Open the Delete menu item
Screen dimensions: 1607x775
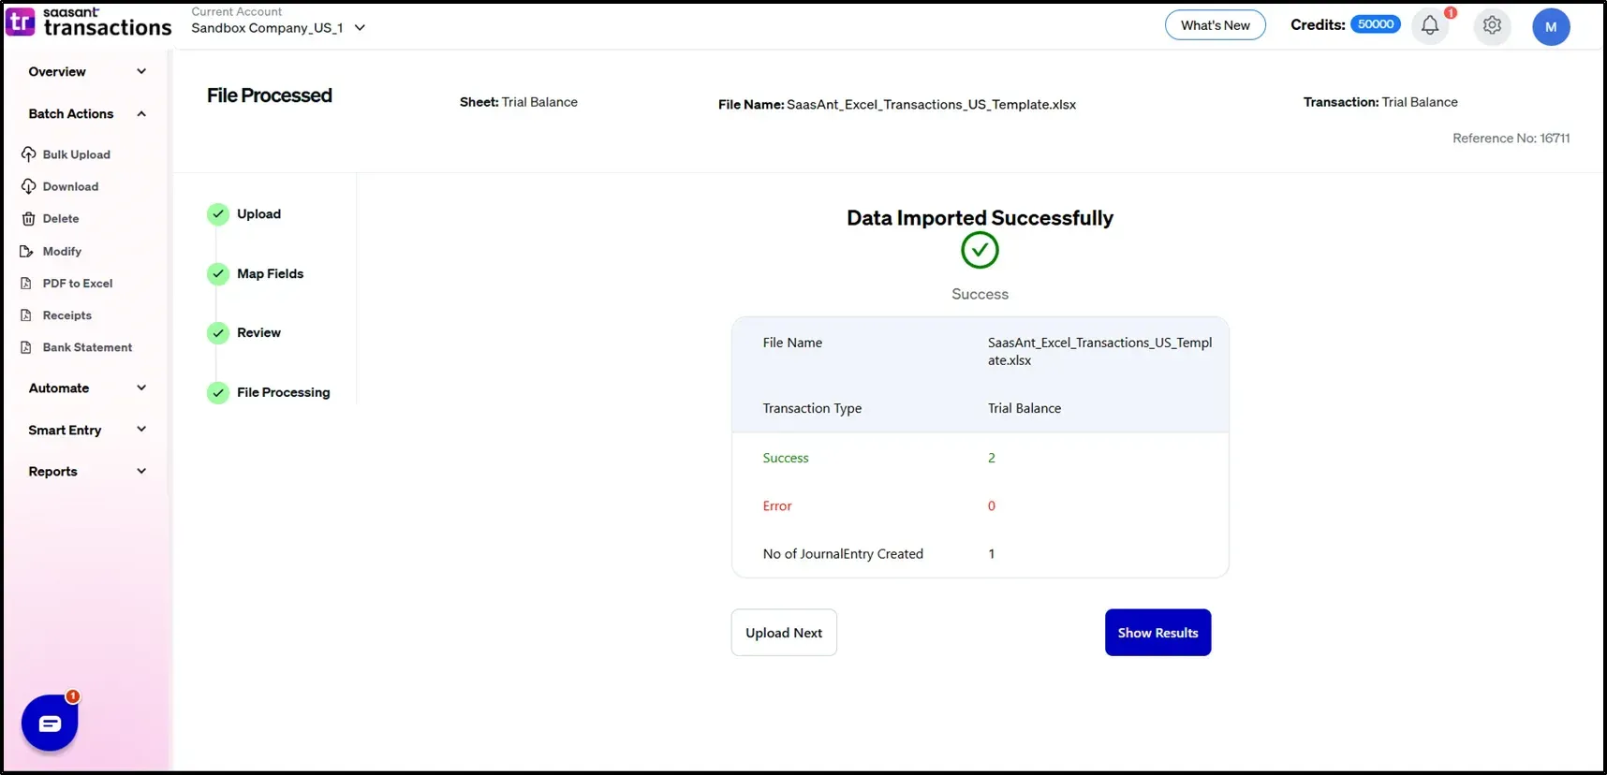(x=61, y=218)
